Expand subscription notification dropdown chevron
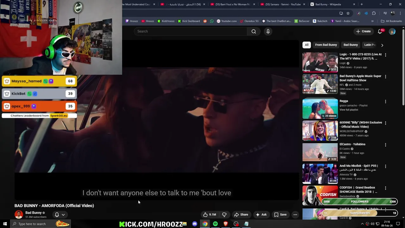405x228 pixels. tap(63, 215)
